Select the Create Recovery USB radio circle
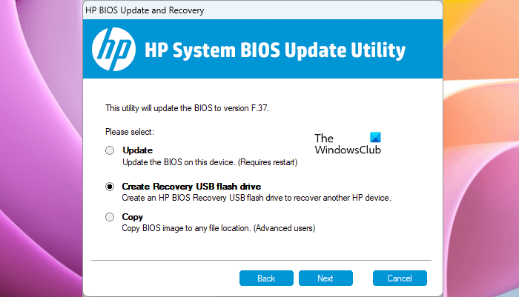The width and height of the screenshot is (519, 297). 110,187
